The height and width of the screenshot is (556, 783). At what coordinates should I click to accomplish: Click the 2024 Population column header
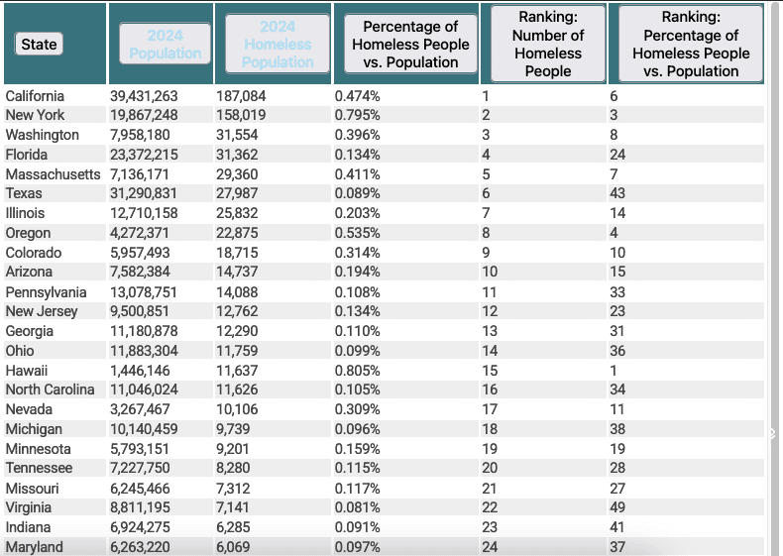pos(166,44)
